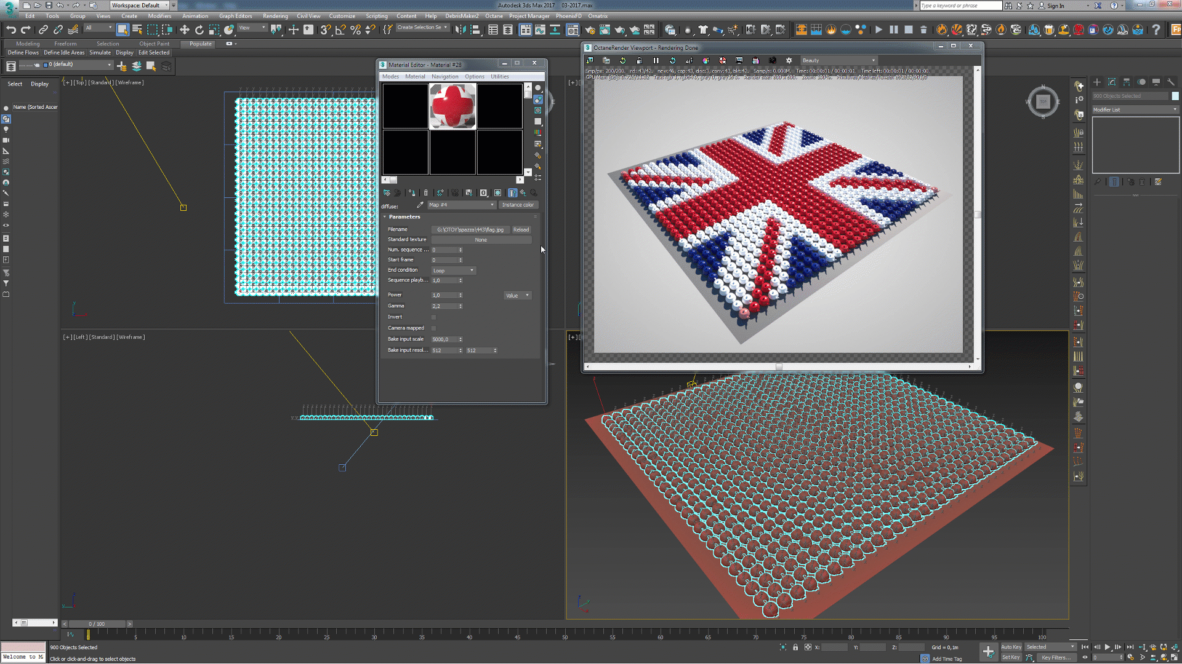Click the eyedropper next to diffuse map
The height and width of the screenshot is (664, 1182).
pos(420,205)
